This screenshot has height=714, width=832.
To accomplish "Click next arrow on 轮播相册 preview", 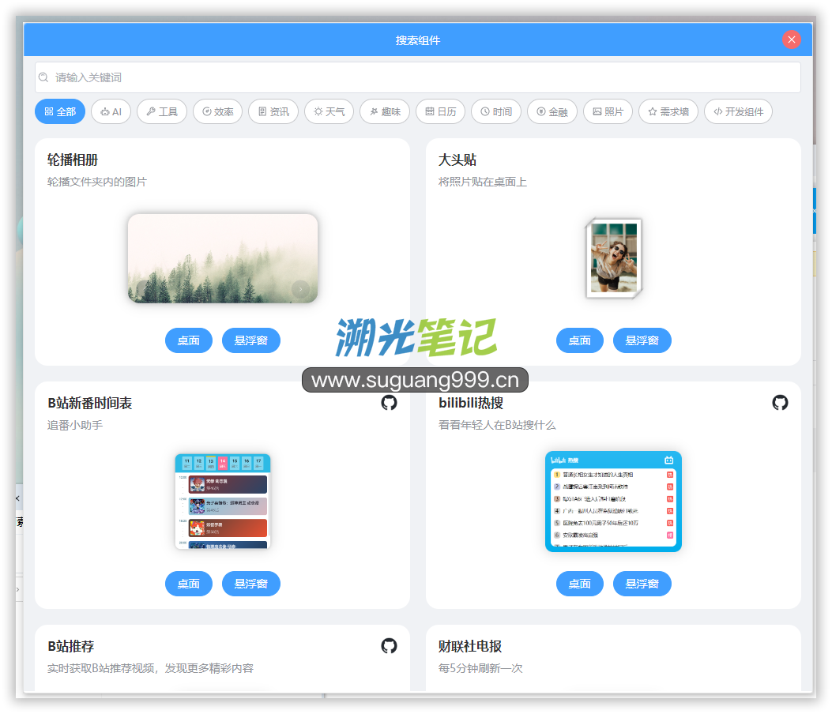I will tap(300, 289).
